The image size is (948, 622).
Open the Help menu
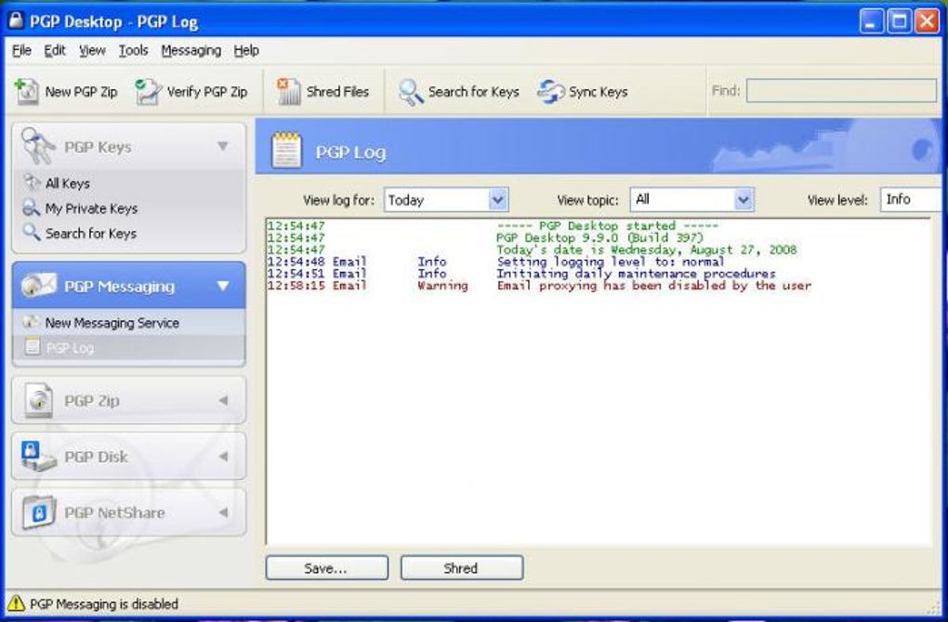point(246,51)
